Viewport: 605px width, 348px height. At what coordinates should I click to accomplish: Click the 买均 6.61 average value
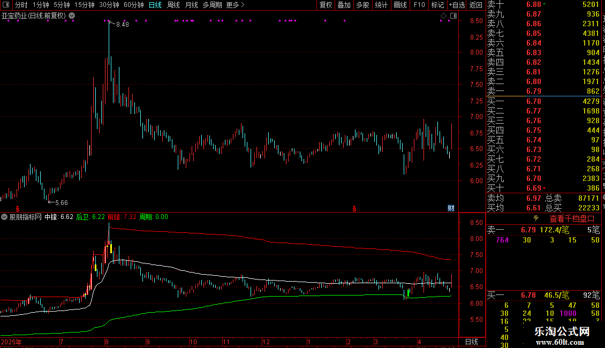tap(534, 208)
